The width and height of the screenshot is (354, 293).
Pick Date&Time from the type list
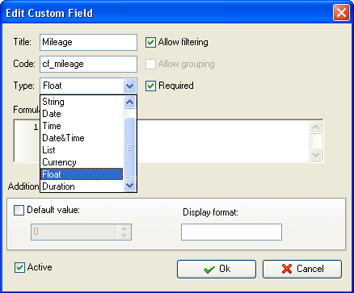tap(82, 138)
